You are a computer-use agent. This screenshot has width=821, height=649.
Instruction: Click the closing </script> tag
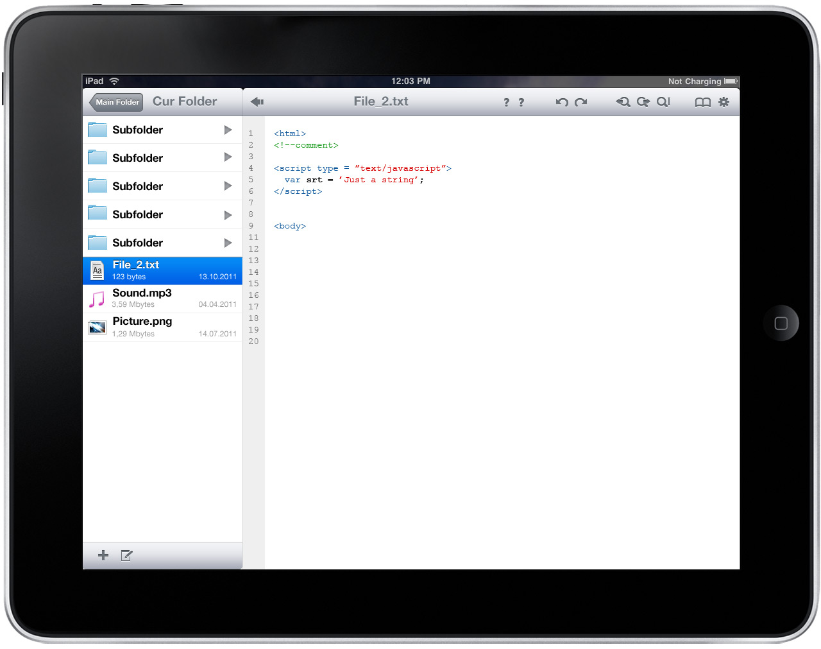click(x=298, y=191)
